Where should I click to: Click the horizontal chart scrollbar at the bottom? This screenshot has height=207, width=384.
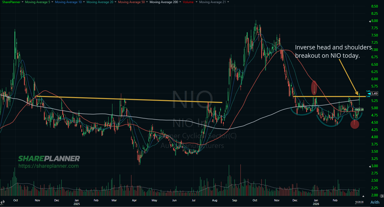pos(181,206)
